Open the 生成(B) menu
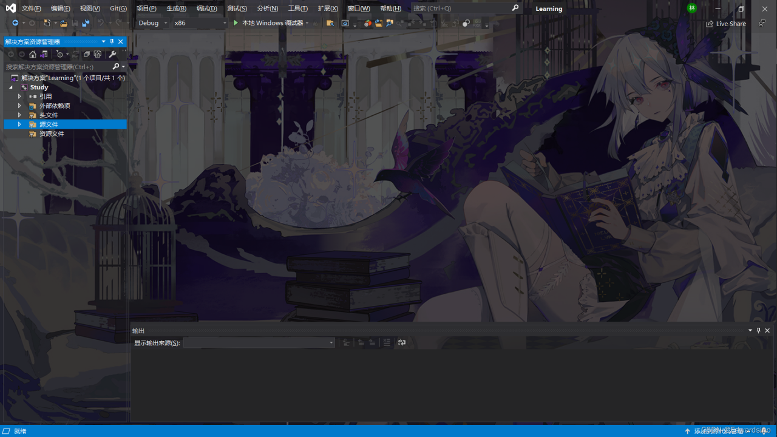 [177, 8]
